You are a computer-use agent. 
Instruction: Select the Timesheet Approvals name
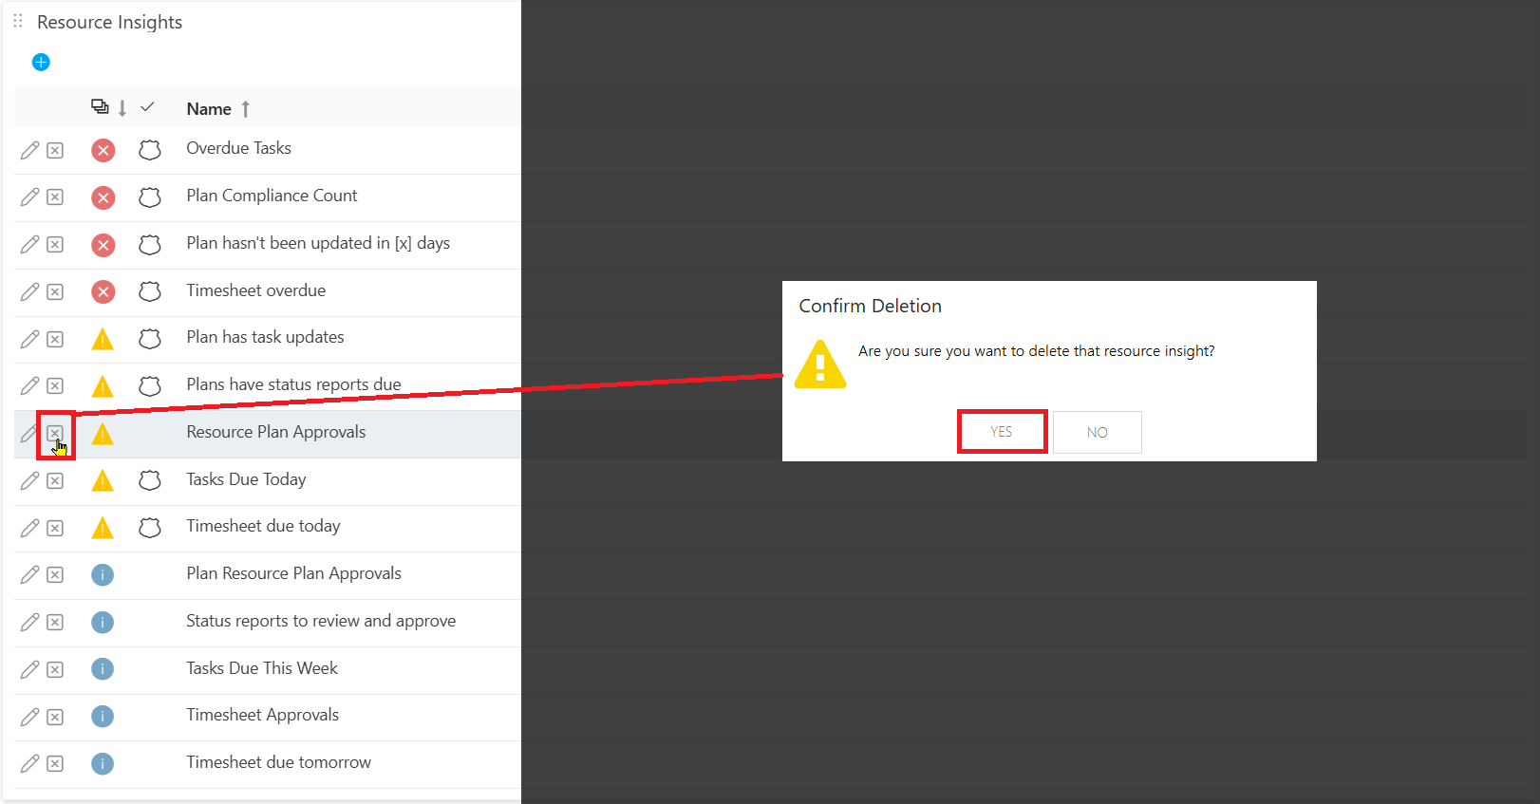[262, 715]
